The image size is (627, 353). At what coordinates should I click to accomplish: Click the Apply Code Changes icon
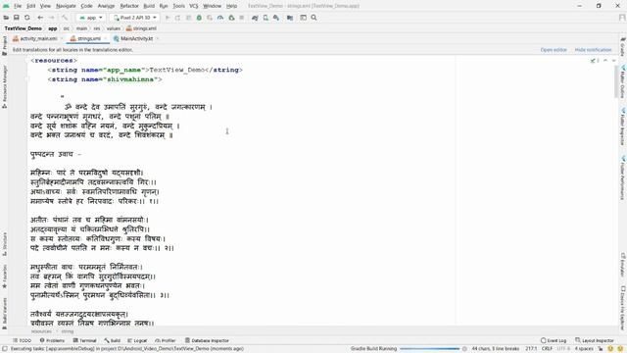[x=188, y=18]
